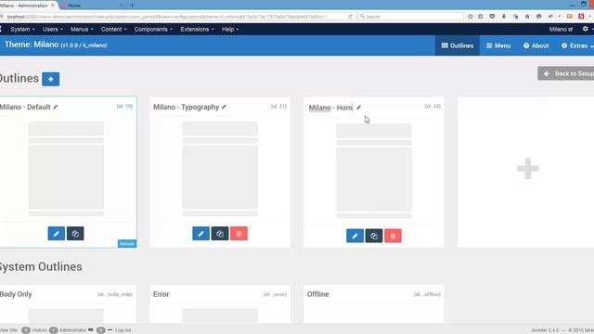Open the browser bookmarks list icon
The image size is (594, 334).
point(481,17)
